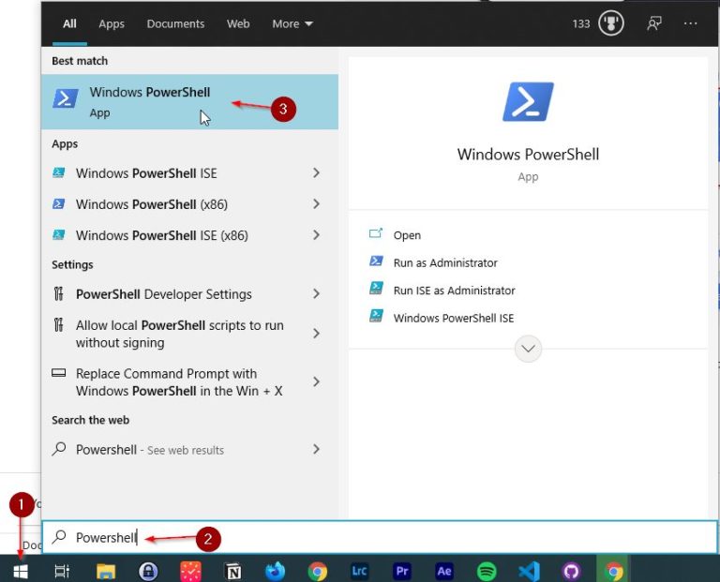Expand the More filter dropdown
Image resolution: width=720 pixels, height=582 pixels.
[x=292, y=23]
